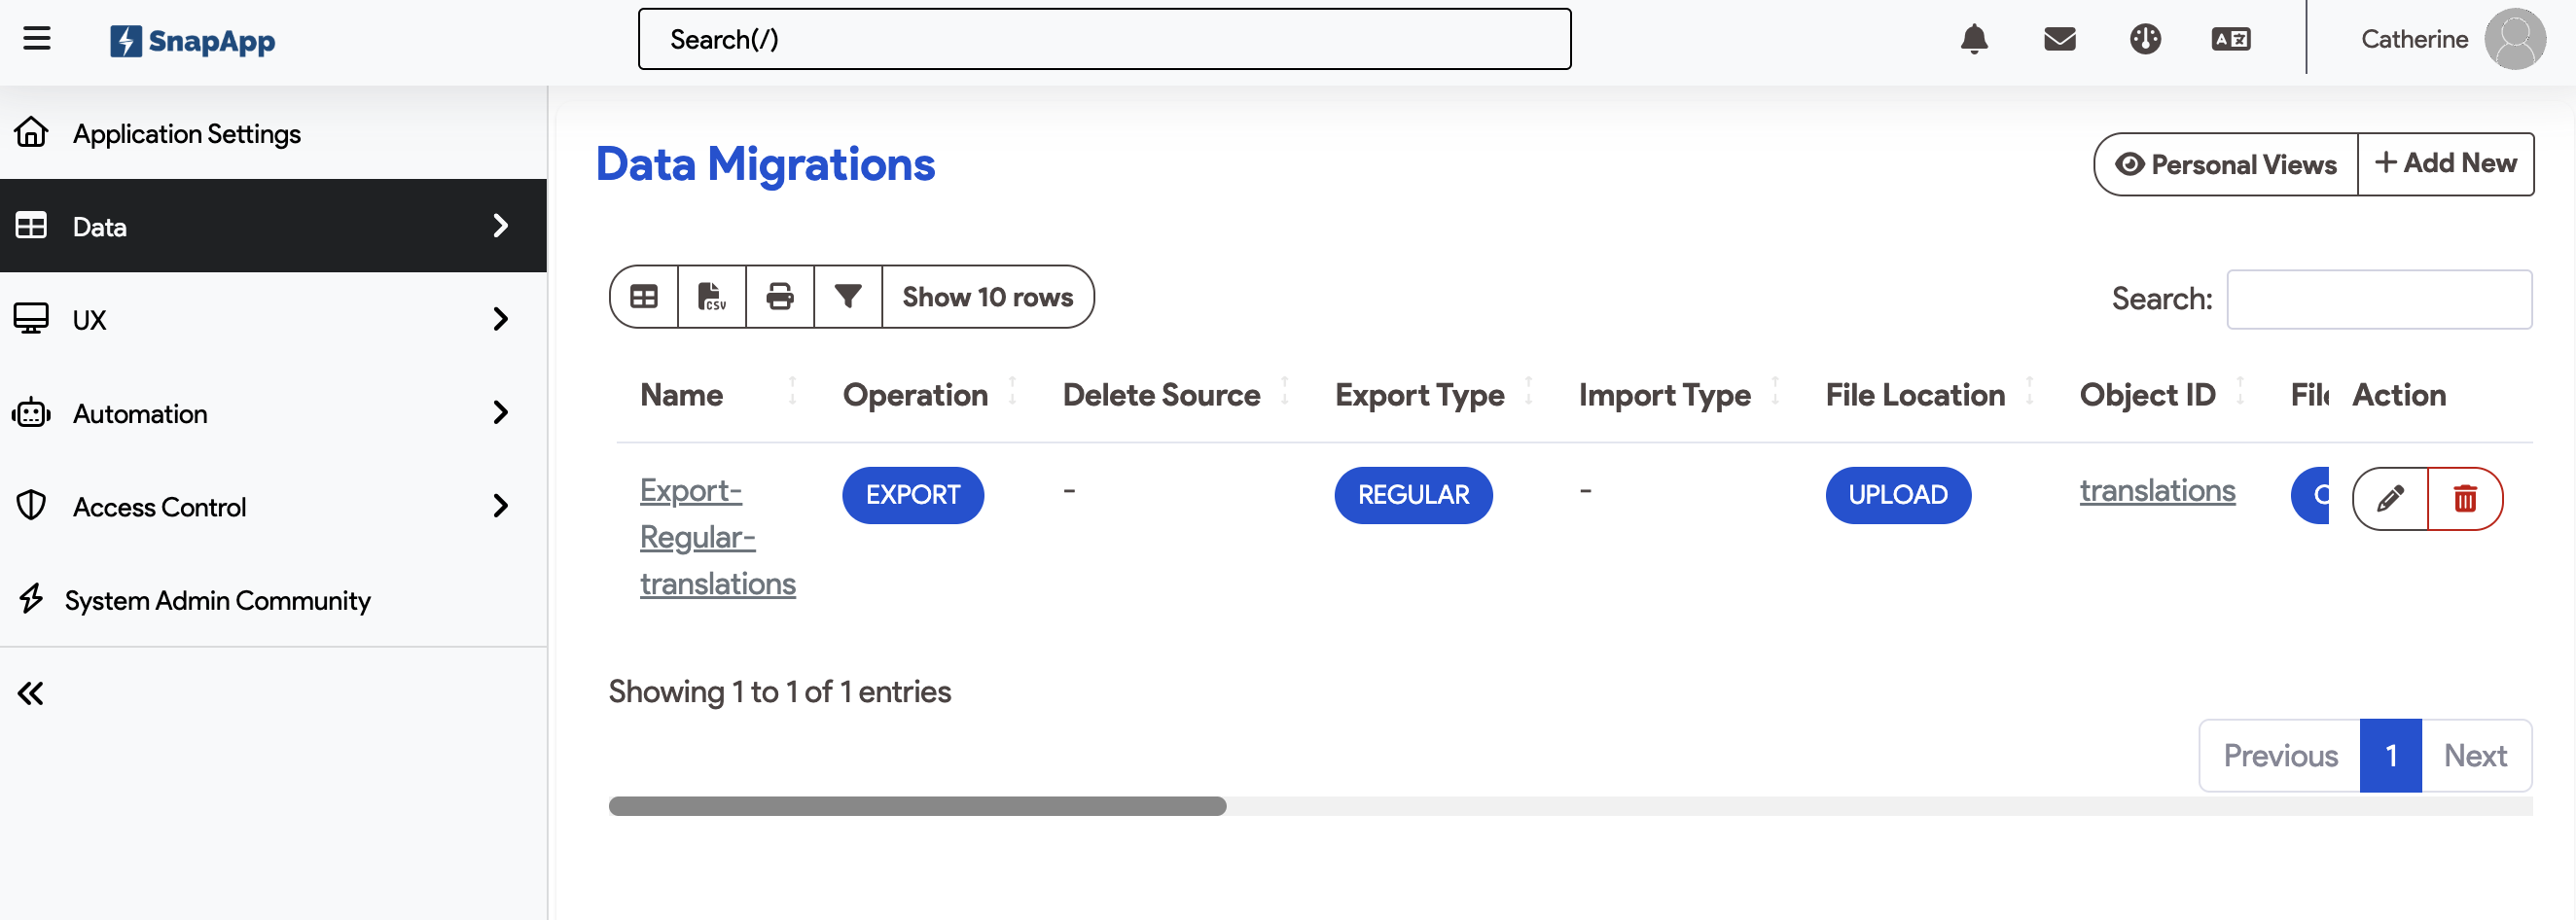
Task: Open the Show 10 rows dropdown
Action: click(x=987, y=296)
